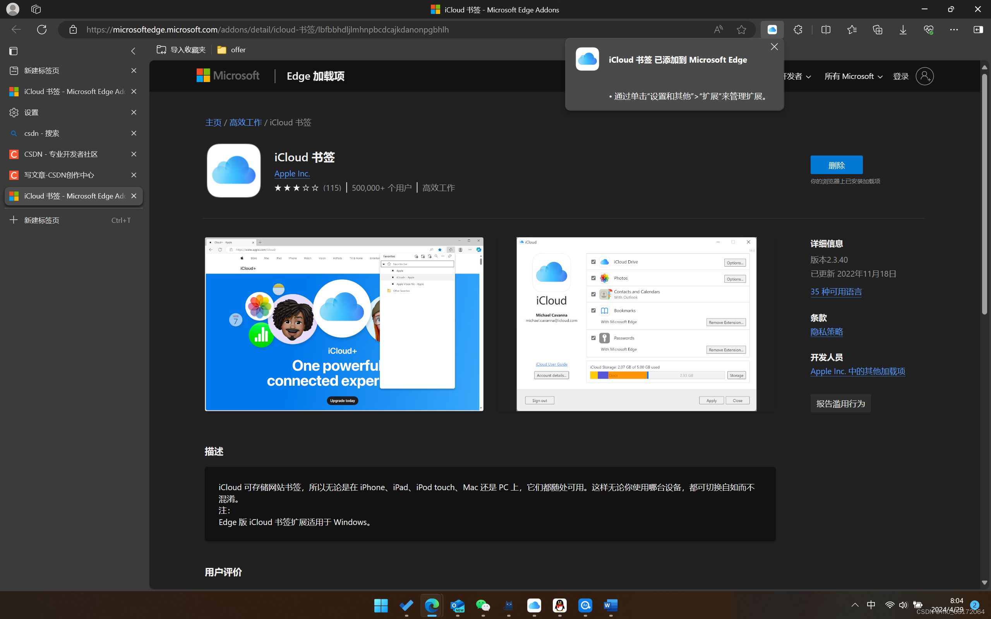Close the extension added notification popup
991x619 pixels.
coord(774,47)
